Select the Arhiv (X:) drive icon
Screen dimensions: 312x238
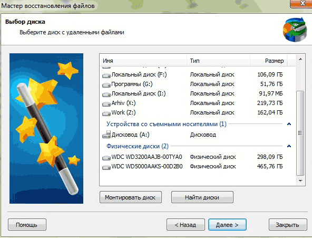point(106,104)
